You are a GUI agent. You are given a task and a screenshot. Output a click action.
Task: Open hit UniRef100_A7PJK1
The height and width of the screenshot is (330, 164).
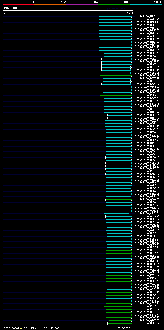147,19
